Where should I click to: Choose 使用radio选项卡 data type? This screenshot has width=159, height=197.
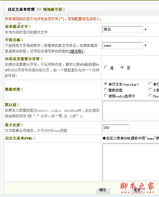(106, 96)
